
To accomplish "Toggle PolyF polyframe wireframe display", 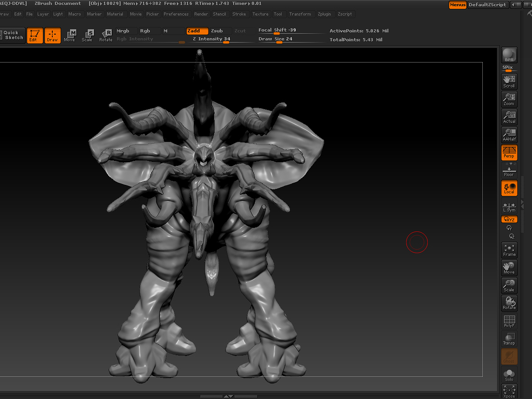I will [509, 321].
